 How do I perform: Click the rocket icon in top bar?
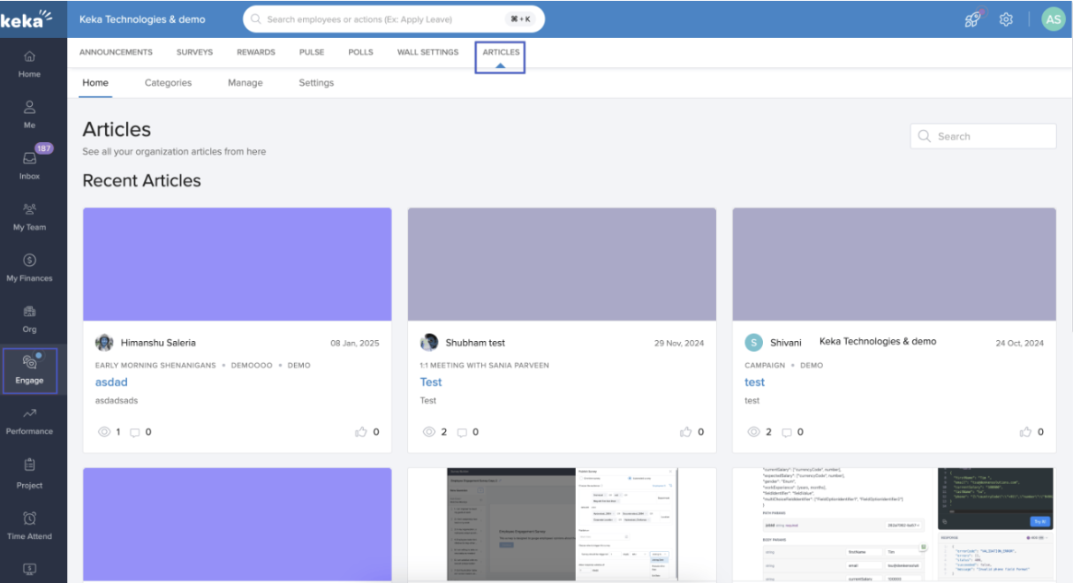pyautogui.click(x=972, y=19)
